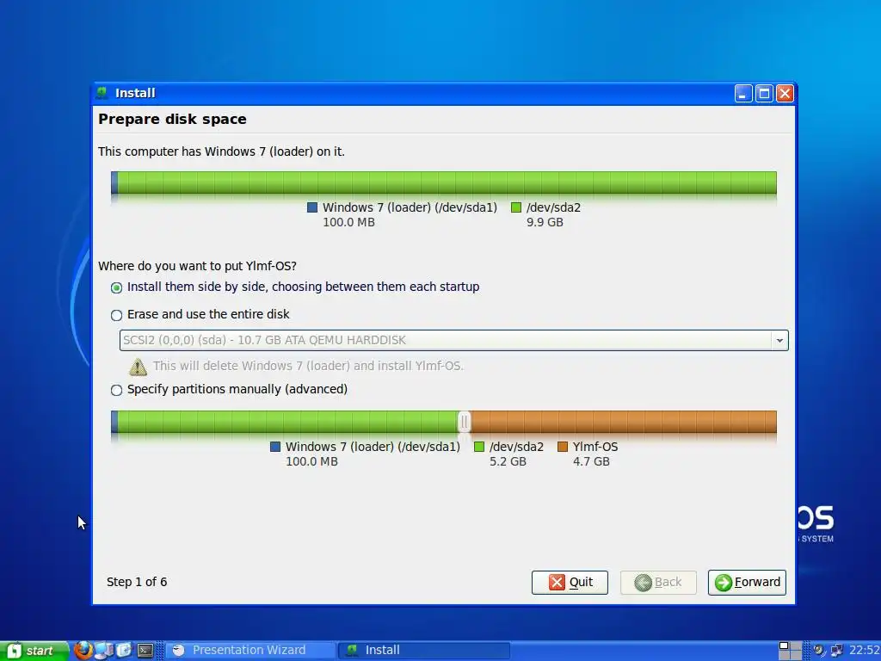Click the '4.7 GB' Ylmf-OS size label
This screenshot has height=661, width=881.
591,461
